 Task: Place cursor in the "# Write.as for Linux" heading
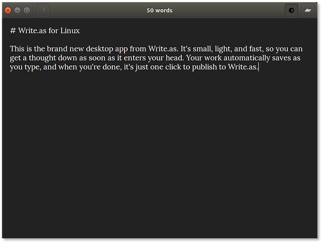[49, 30]
